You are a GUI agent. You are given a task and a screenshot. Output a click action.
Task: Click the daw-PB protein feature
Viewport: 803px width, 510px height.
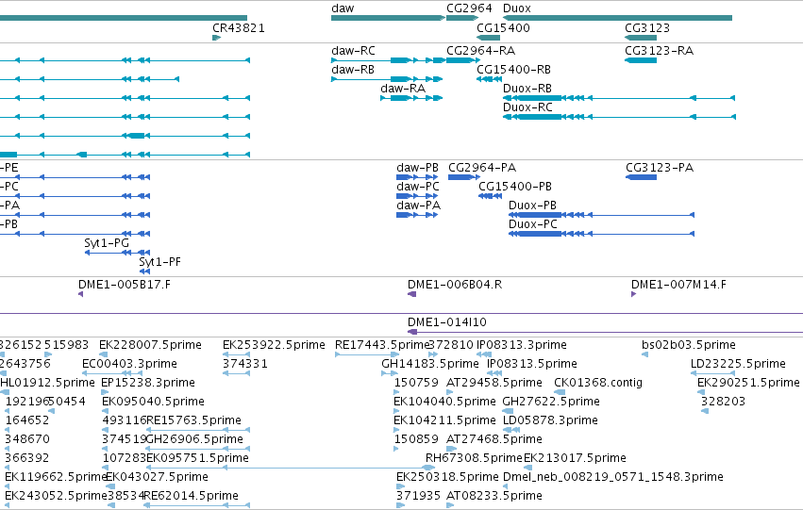click(417, 177)
